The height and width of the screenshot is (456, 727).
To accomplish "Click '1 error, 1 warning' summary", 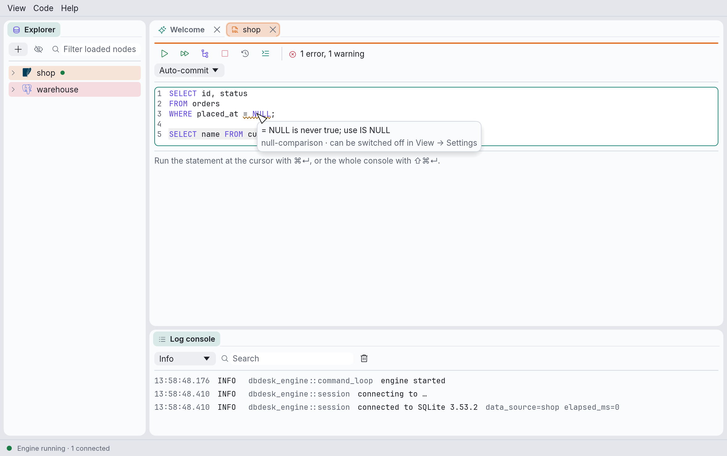I will 332,54.
